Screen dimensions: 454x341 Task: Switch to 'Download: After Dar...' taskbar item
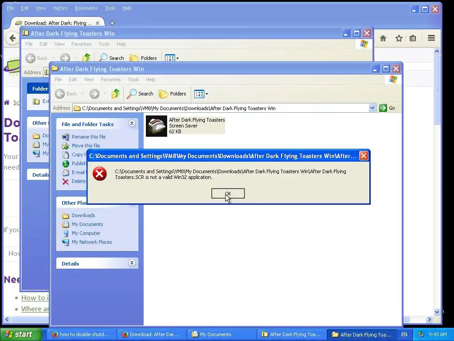(x=152, y=334)
